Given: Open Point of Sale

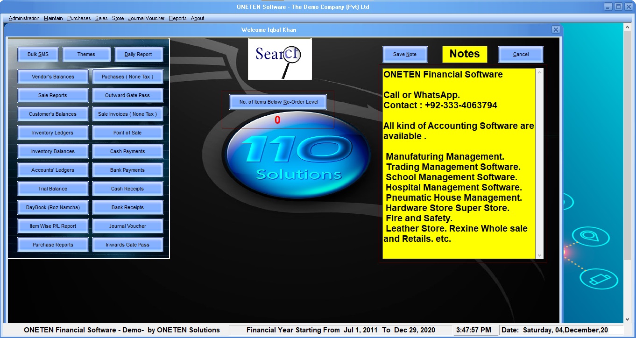Looking at the screenshot, I should [x=127, y=133].
